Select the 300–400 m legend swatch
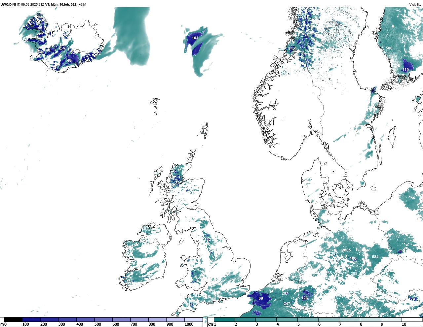This screenshot has width=423, height=327. (67, 320)
